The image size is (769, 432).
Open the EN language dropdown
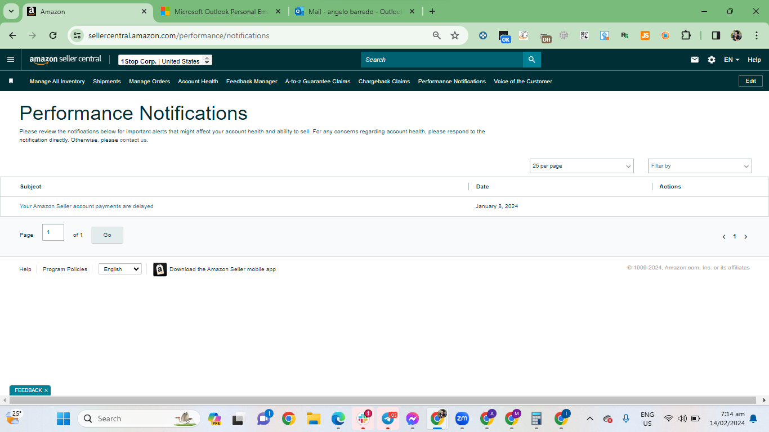(x=731, y=60)
